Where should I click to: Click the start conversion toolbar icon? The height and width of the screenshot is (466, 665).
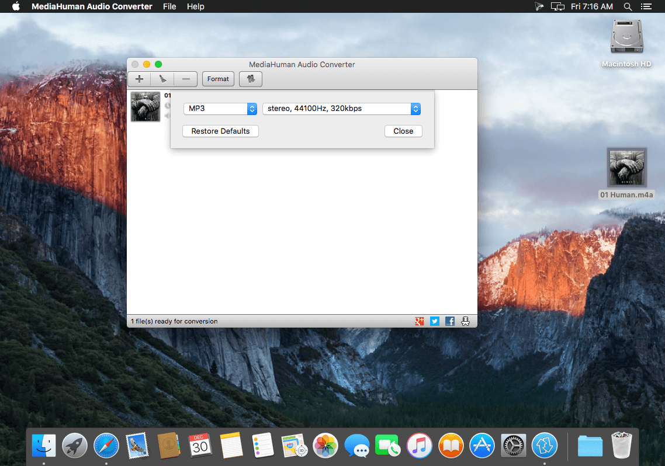click(x=251, y=79)
